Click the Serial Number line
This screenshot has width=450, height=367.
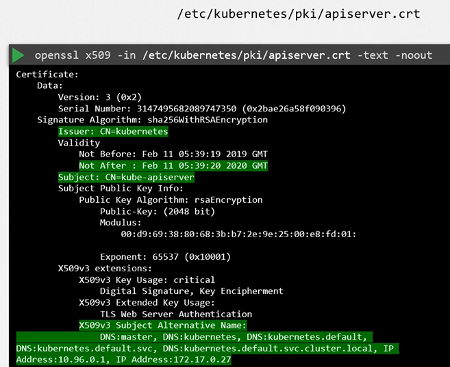tap(201, 109)
